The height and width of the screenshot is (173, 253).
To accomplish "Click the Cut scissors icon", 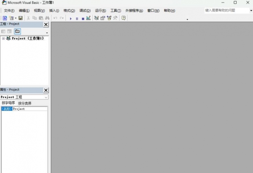I will (x=28, y=18).
